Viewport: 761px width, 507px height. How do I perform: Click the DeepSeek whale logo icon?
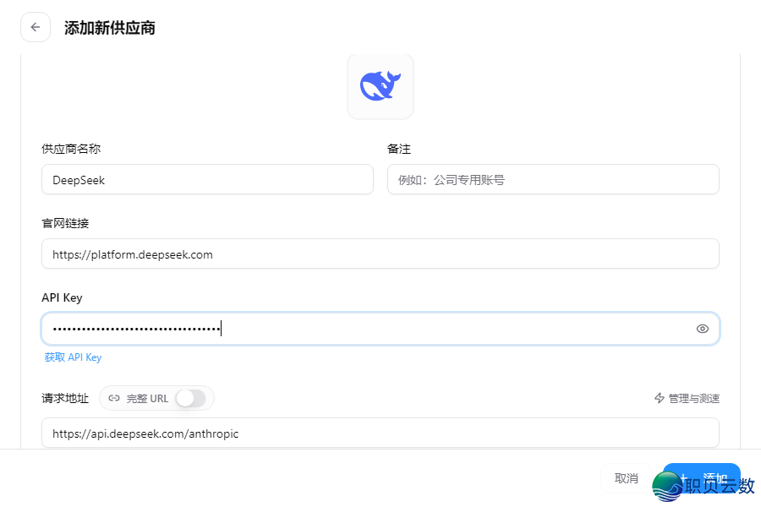point(380,86)
